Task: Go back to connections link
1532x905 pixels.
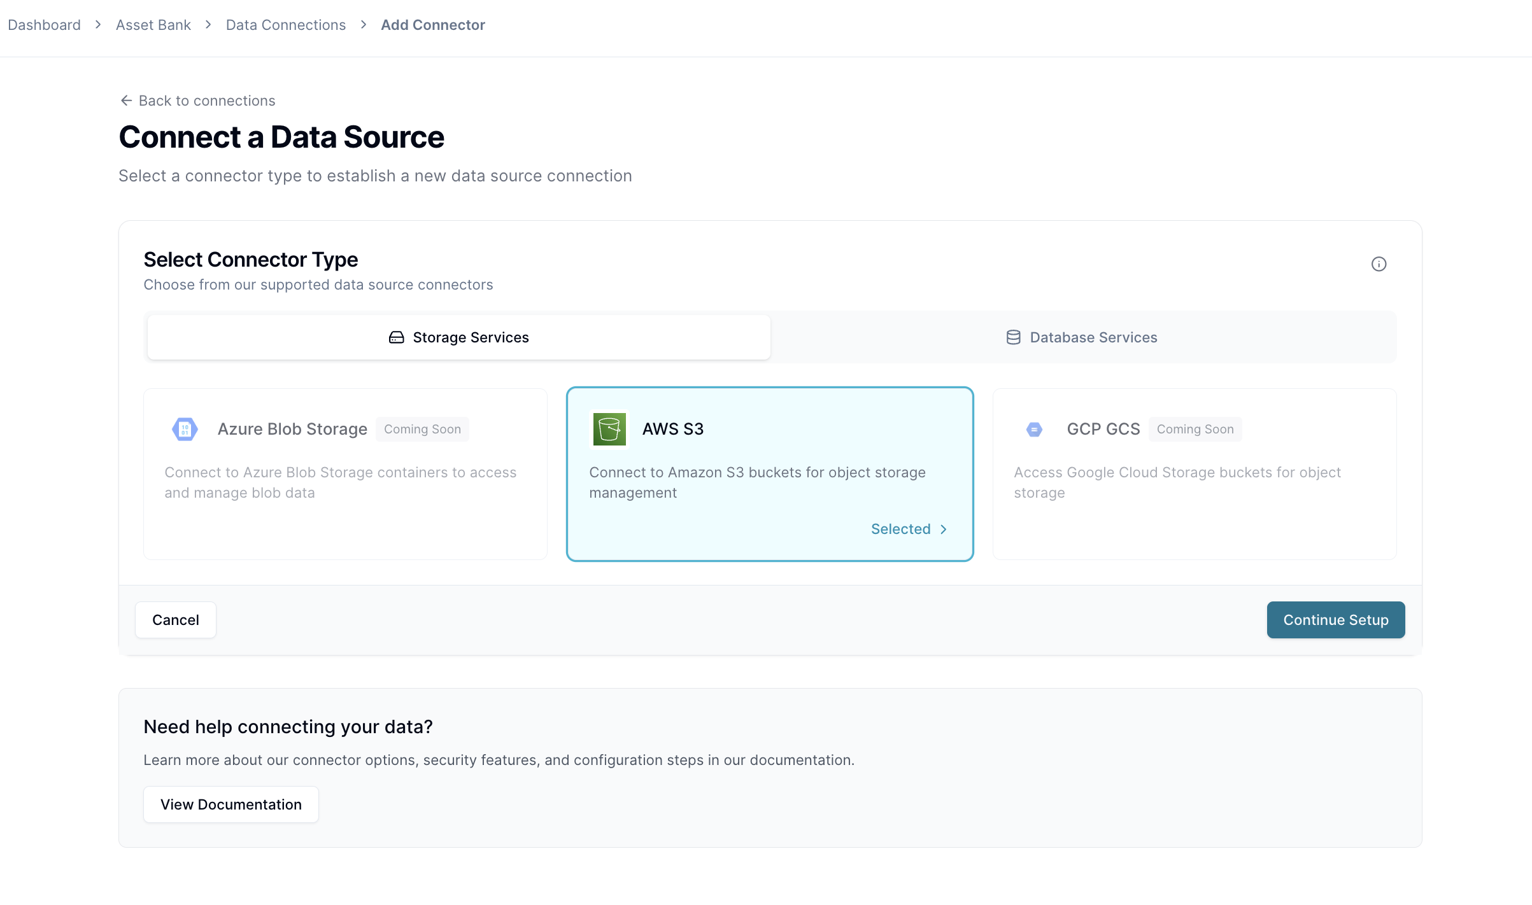Action: pos(206,101)
